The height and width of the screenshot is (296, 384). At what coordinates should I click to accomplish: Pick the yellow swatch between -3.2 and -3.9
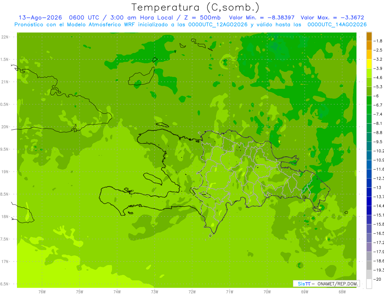pyautogui.click(x=369, y=64)
